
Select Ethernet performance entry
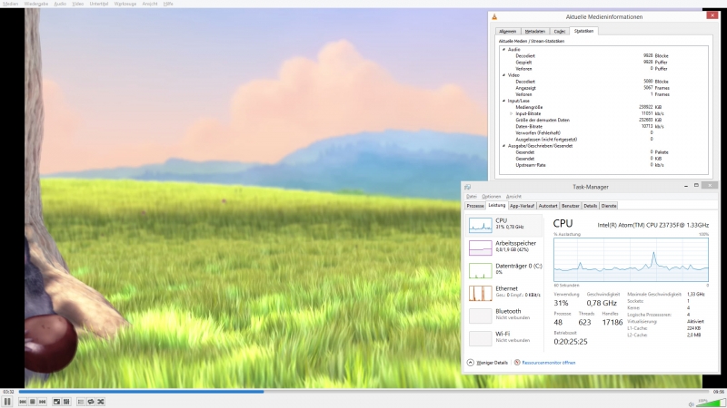(x=504, y=293)
